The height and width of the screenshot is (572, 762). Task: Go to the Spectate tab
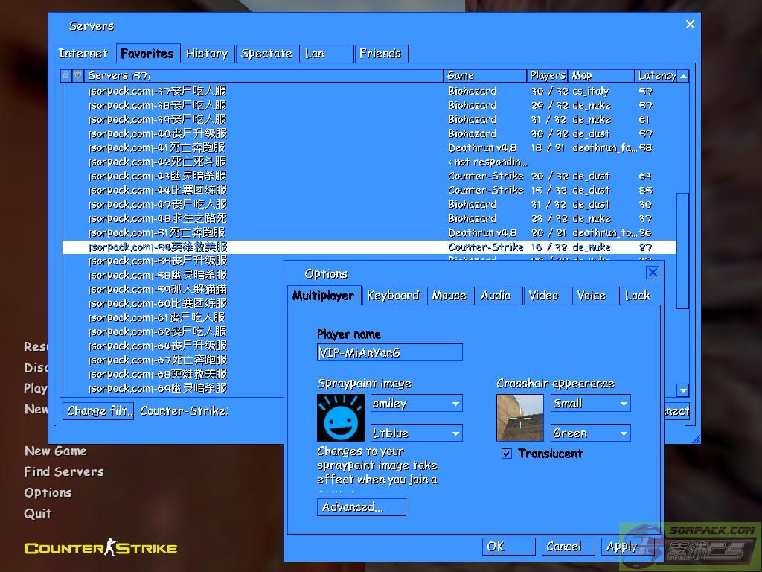pyautogui.click(x=267, y=54)
